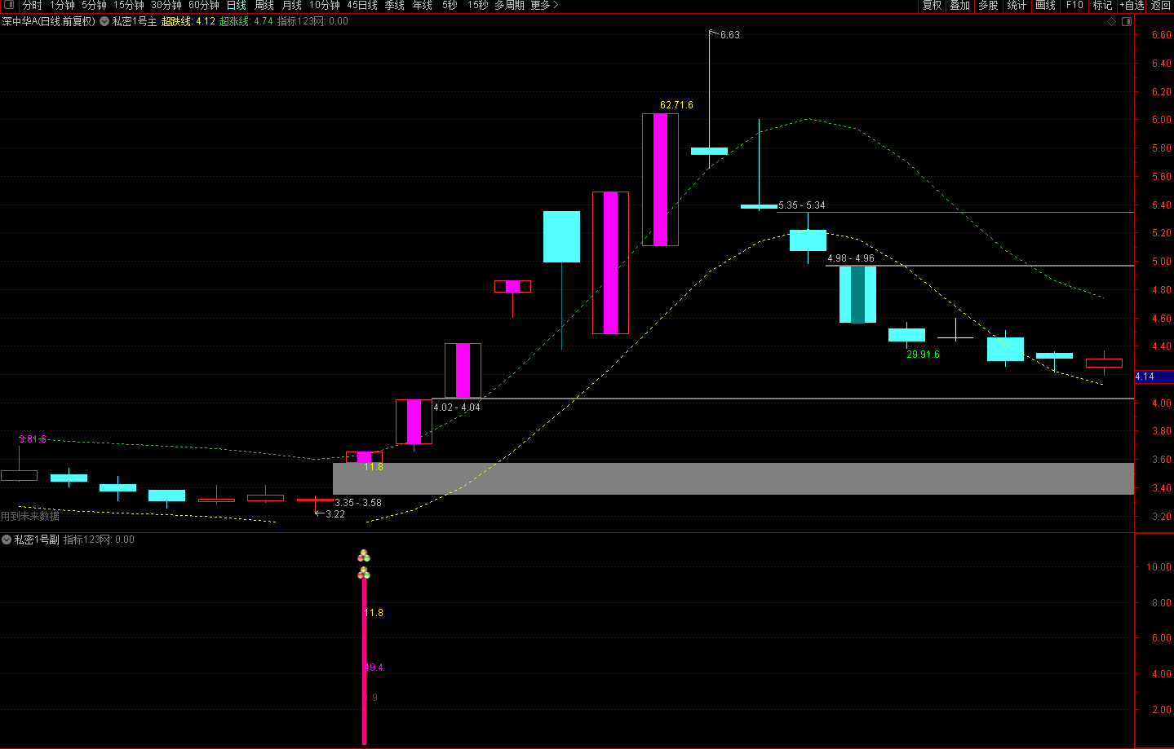Click the 4.02 - 4.04 gap line label

point(456,408)
